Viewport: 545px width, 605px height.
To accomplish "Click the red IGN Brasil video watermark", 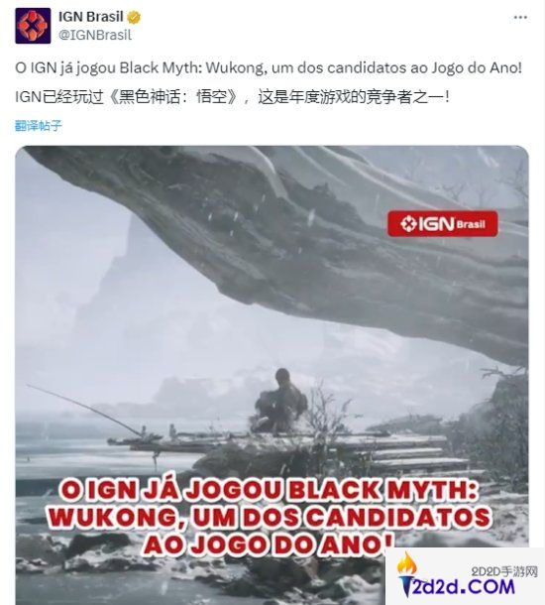I will point(443,224).
